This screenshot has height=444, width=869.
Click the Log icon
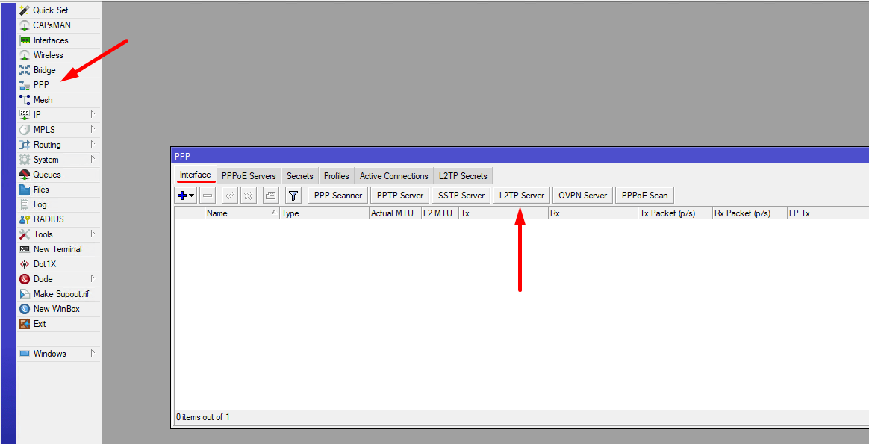[25, 205]
